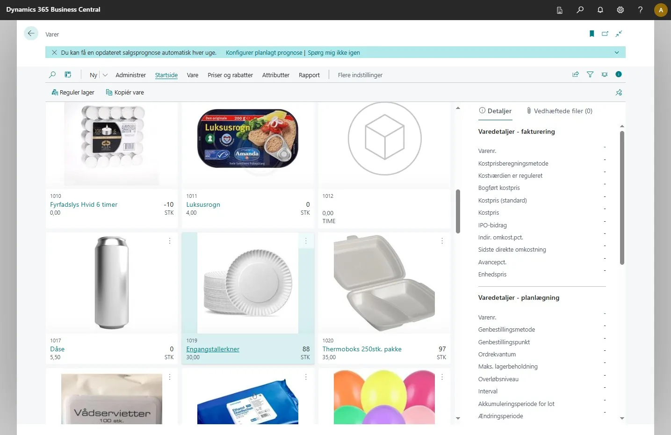The height and width of the screenshot is (435, 671).
Task: Open the more-options menu on Dåse card
Action: tap(170, 241)
